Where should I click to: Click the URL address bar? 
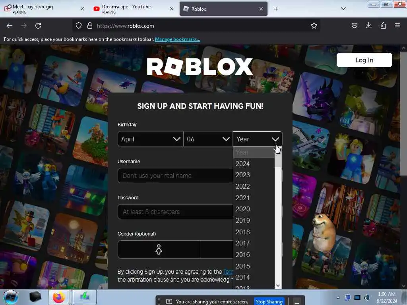[x=196, y=26]
